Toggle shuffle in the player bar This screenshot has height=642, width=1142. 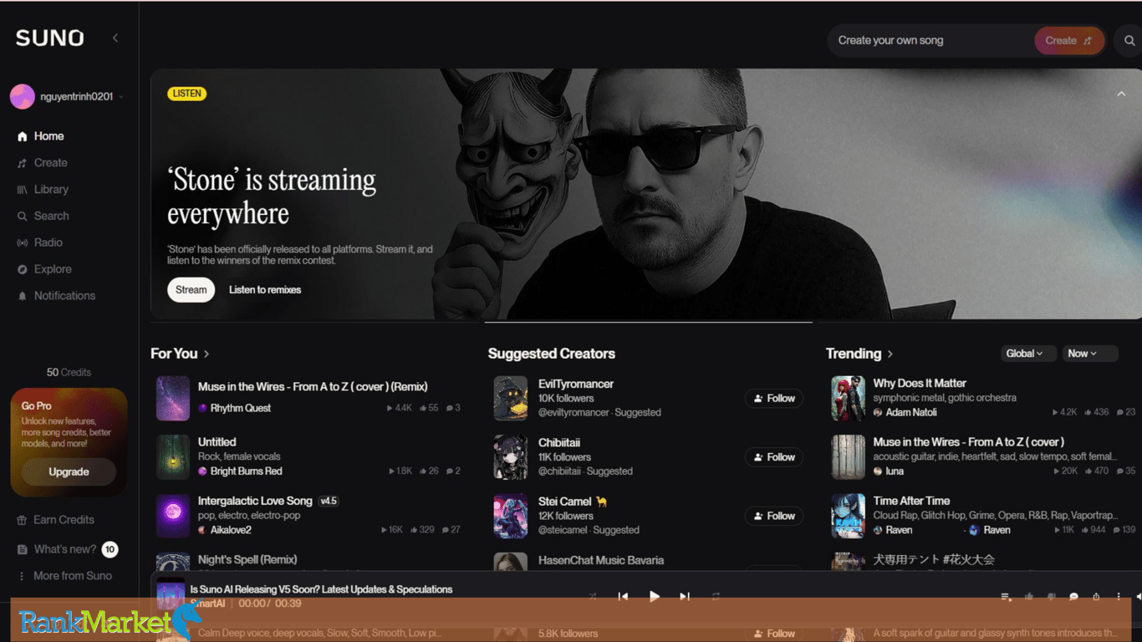coord(593,596)
